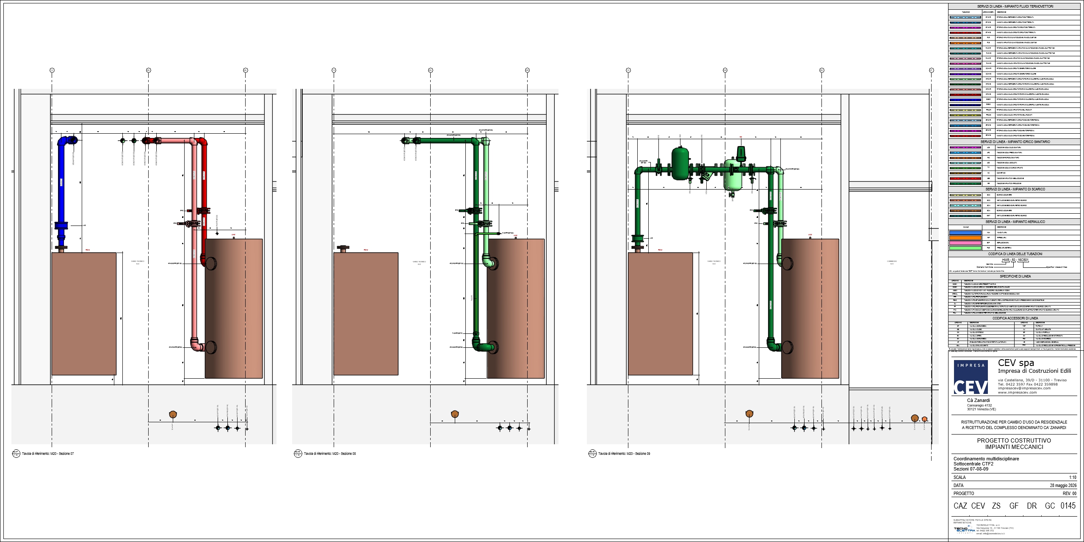1084x542 pixels.
Task: Click the 'Ristrutturazione per cambio d'uso' description
Action: tap(1014, 425)
